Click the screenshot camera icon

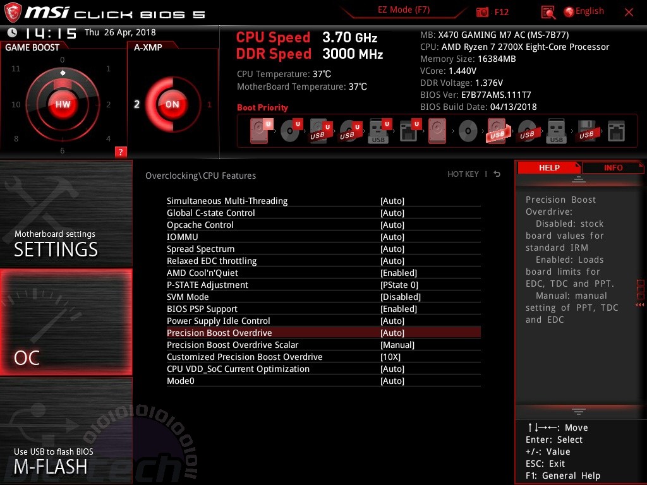tap(482, 13)
